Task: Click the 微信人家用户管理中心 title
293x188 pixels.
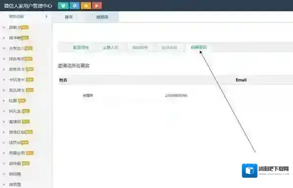Action: (x=28, y=6)
